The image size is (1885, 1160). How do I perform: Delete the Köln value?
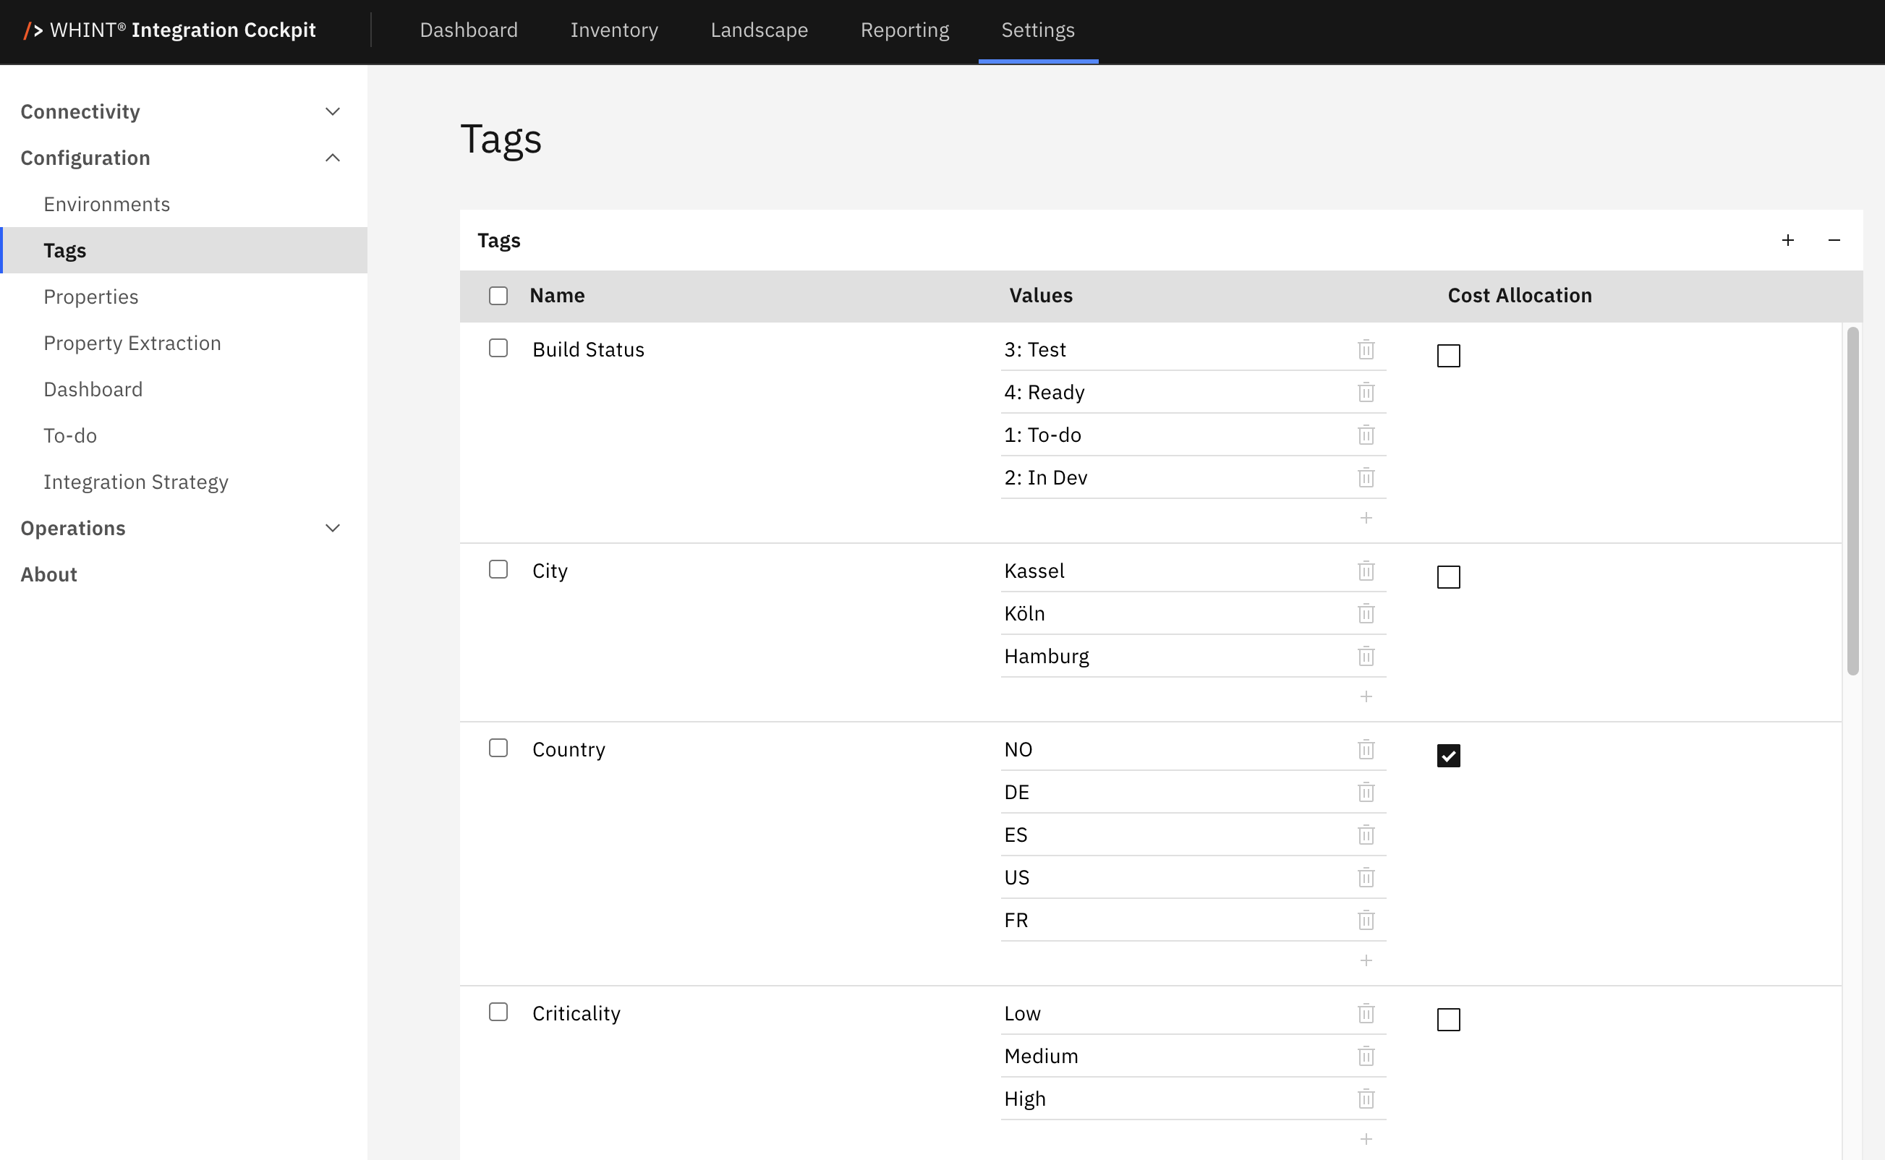tap(1366, 614)
